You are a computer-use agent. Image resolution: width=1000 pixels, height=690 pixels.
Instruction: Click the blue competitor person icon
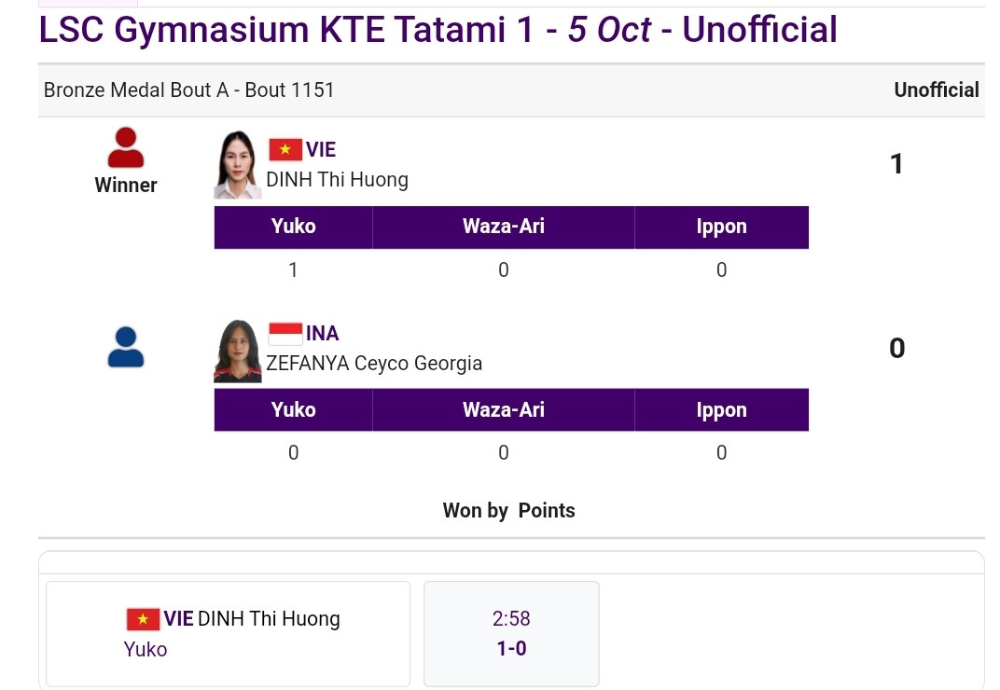pyautogui.click(x=126, y=347)
